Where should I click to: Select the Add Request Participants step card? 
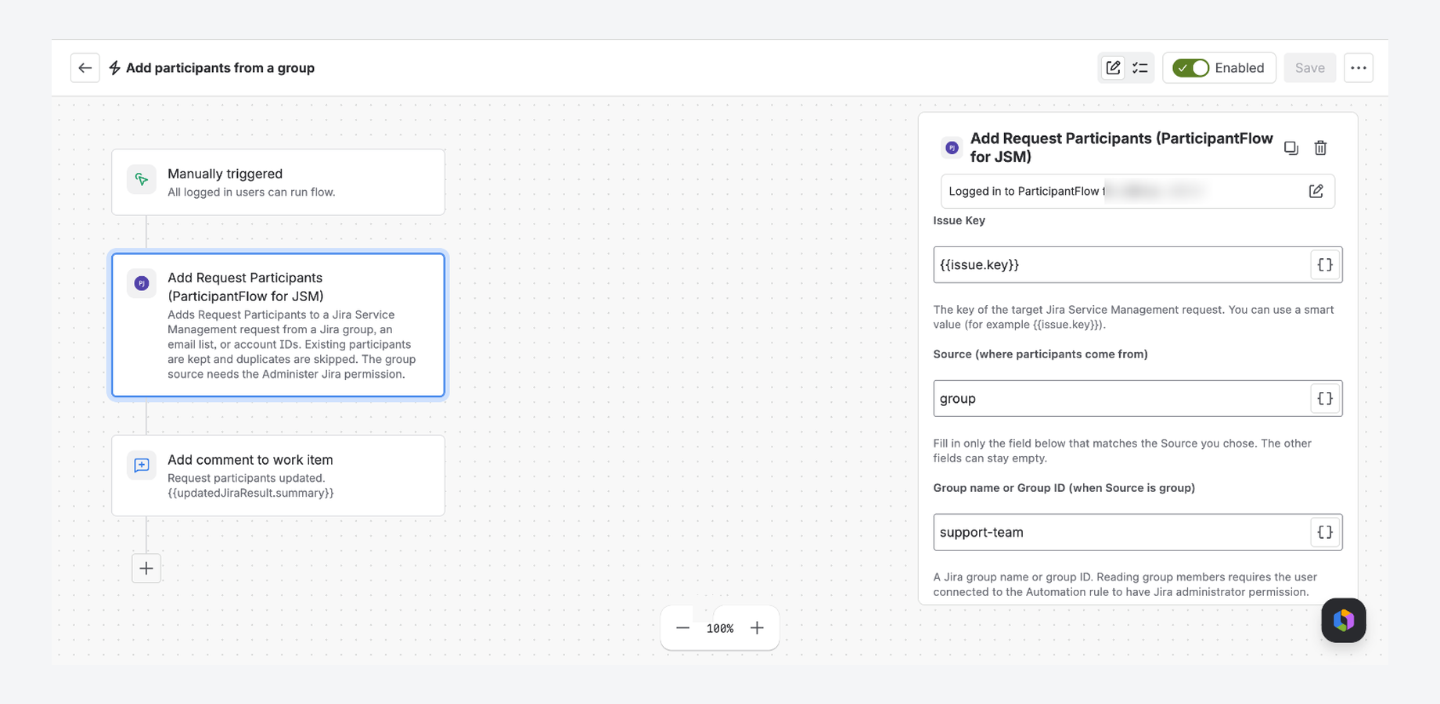click(x=278, y=325)
